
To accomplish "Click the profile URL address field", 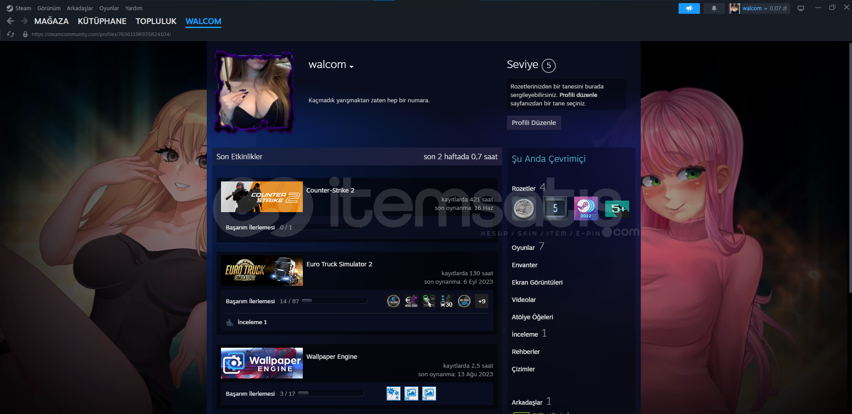I will 101,34.
